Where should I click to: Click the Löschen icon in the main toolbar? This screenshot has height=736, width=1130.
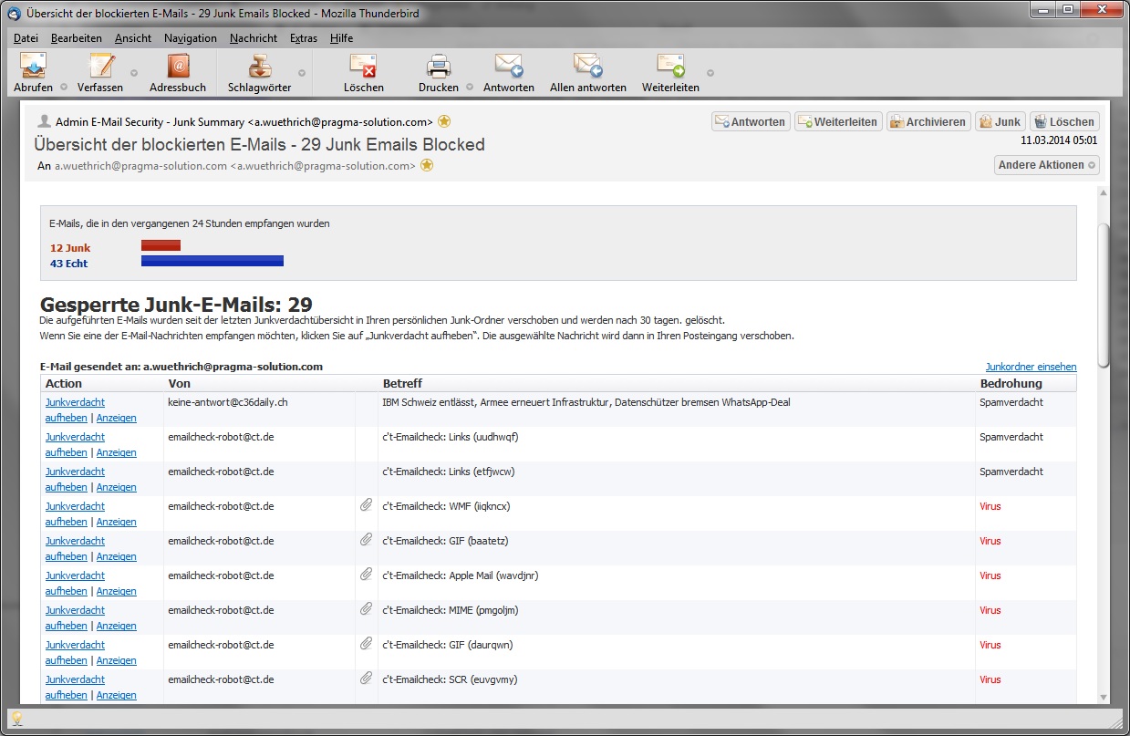pyautogui.click(x=363, y=67)
